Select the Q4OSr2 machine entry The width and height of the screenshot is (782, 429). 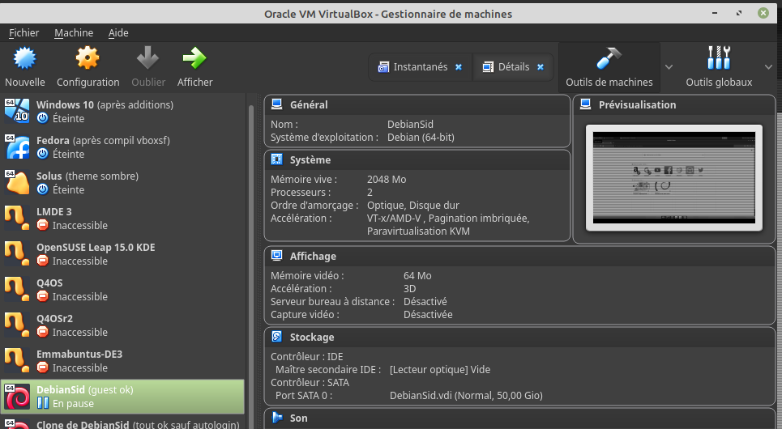tap(122, 325)
